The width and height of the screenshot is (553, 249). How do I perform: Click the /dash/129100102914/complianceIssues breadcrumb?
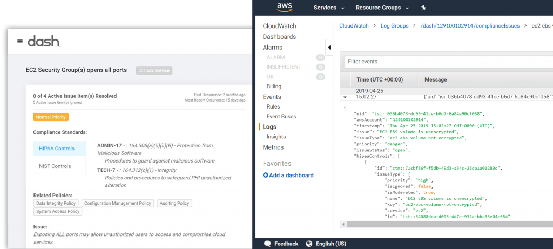[470, 26]
